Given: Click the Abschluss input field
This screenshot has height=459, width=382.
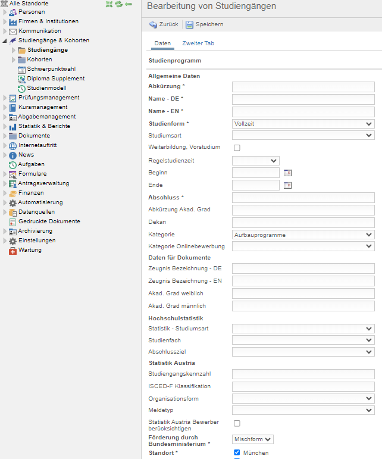Looking at the screenshot, I should (x=303, y=198).
